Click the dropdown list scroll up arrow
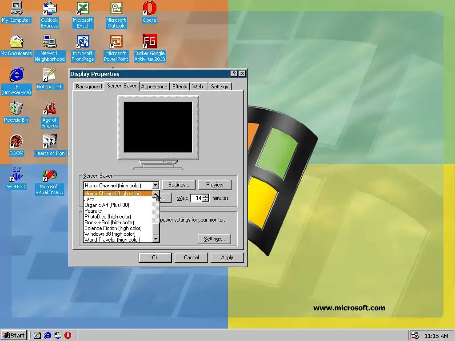Viewport: 455px width, 341px height. [156, 194]
